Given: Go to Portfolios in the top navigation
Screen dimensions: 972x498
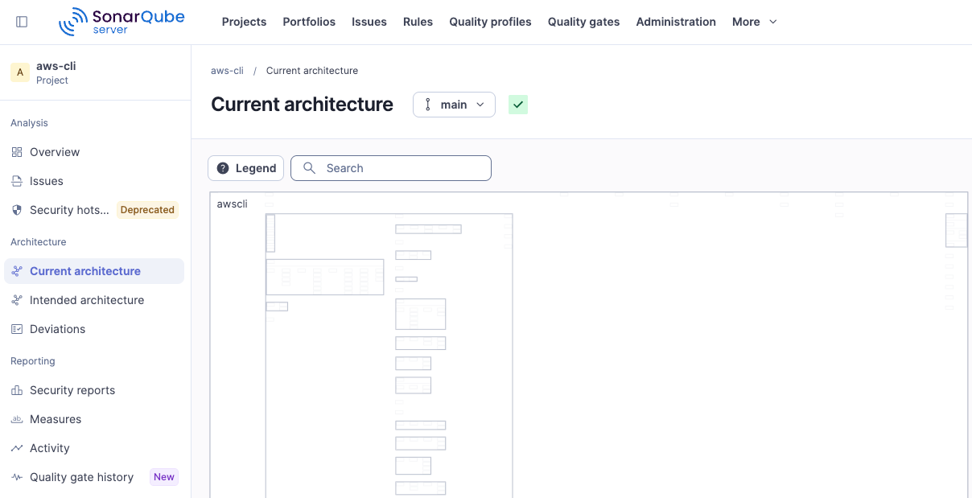Looking at the screenshot, I should click(x=309, y=22).
